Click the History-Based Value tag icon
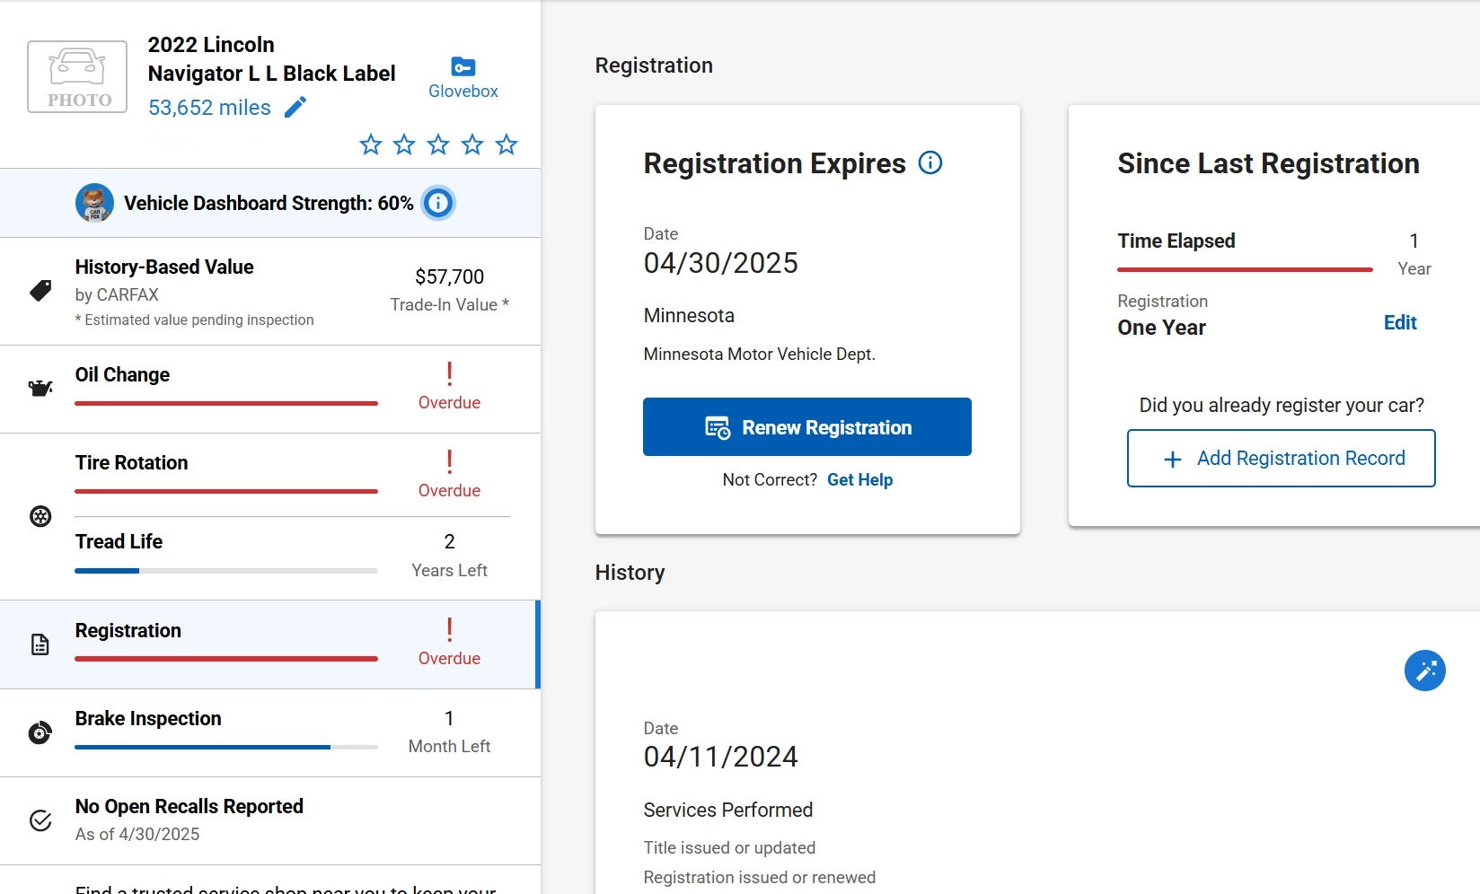Image resolution: width=1480 pixels, height=894 pixels. (40, 291)
